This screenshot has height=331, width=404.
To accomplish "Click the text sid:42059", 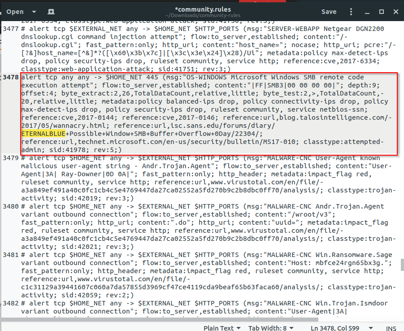I will click(79, 295).
